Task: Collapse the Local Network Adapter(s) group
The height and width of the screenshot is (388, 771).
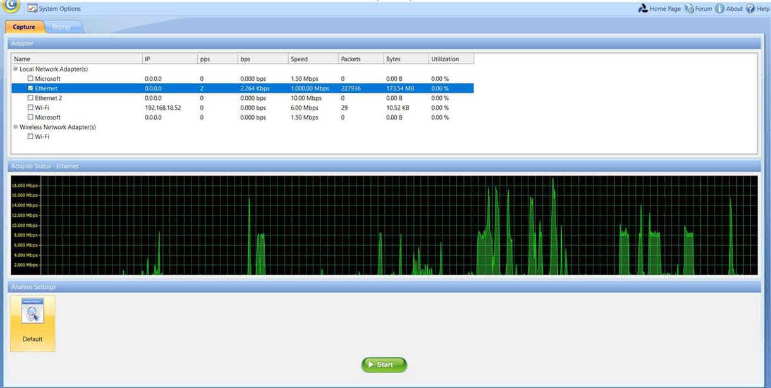Action: pyautogui.click(x=16, y=69)
